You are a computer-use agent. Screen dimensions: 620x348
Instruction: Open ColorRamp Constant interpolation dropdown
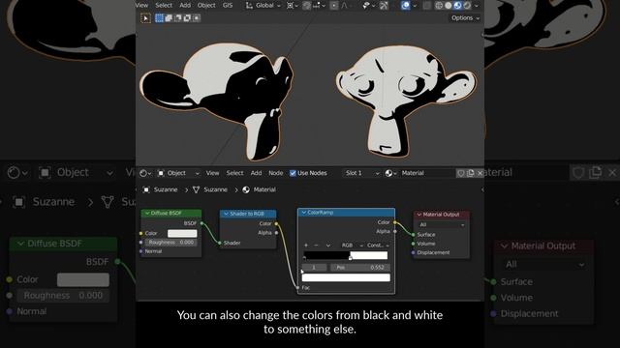click(x=378, y=246)
